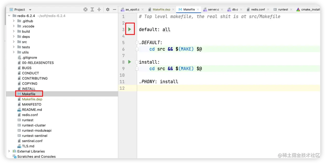This screenshot has height=163, width=325.
Task: Select README.md in project tree
Action: pyautogui.click(x=32, y=110)
